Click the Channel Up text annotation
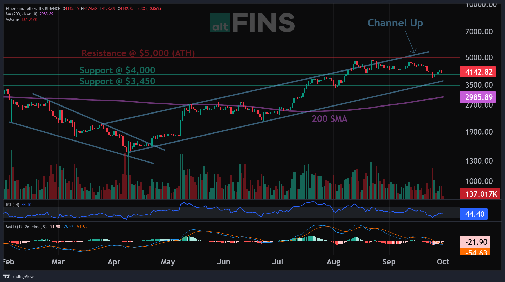This screenshot has width=505, height=282. [395, 23]
